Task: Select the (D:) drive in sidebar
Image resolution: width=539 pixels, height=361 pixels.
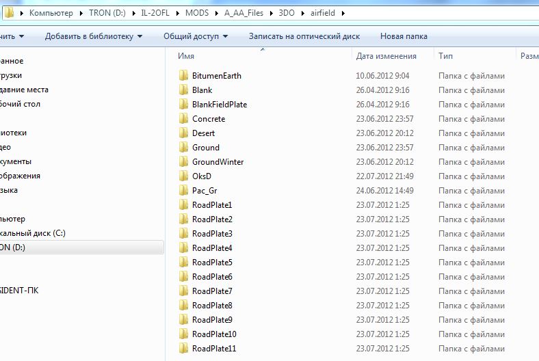Action: (x=81, y=248)
